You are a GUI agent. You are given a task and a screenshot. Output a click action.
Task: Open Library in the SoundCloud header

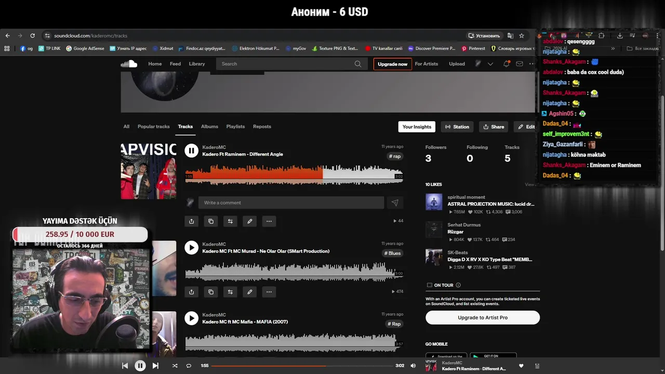click(197, 64)
